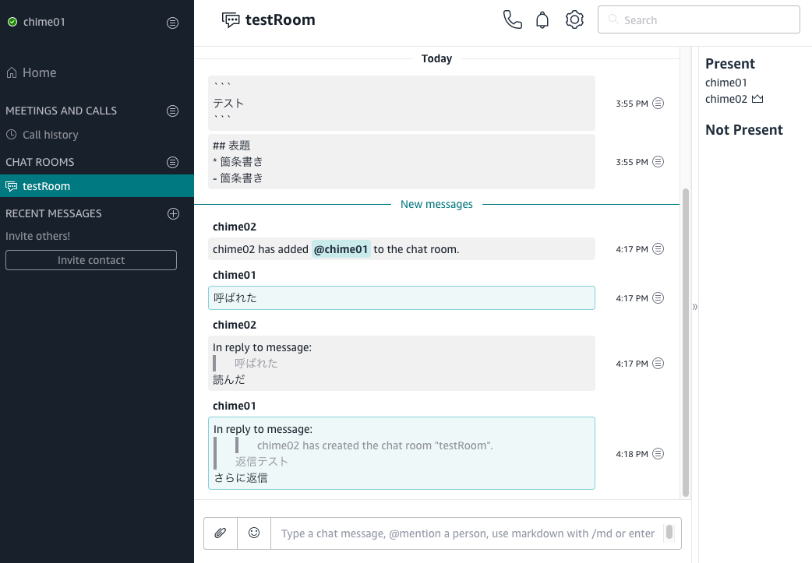Screen dimensions: 812x563
Task: Click the CHAT ROOMS section header
Action: click(x=40, y=162)
